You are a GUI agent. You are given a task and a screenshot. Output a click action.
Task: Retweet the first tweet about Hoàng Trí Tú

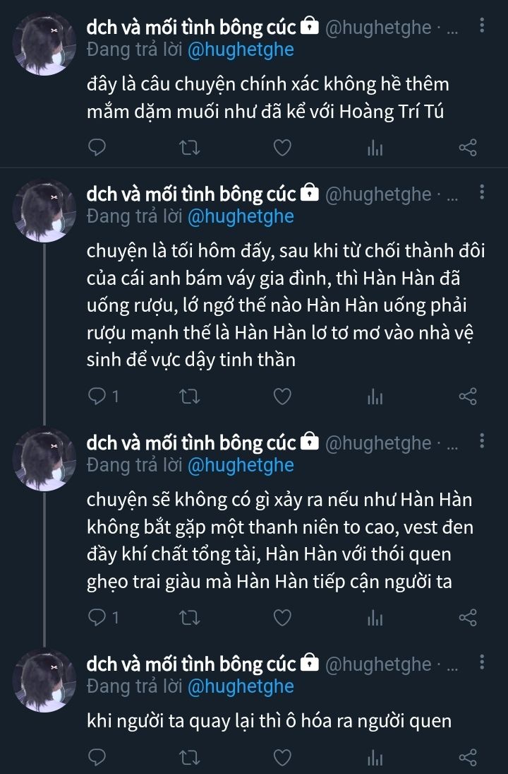click(190, 148)
